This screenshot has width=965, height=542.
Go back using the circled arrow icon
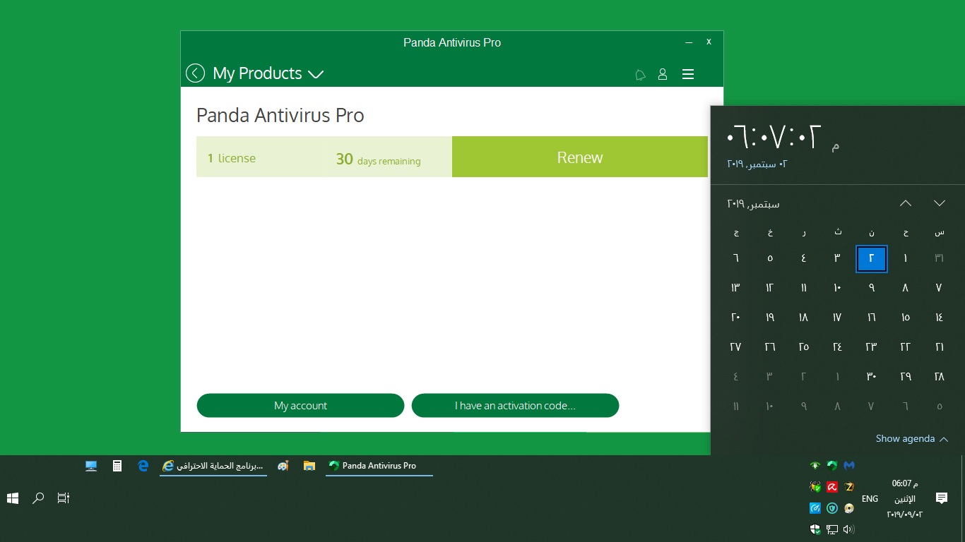click(x=195, y=73)
